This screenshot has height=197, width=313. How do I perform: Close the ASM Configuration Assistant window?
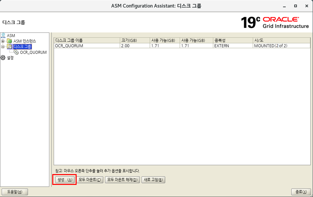307,6
